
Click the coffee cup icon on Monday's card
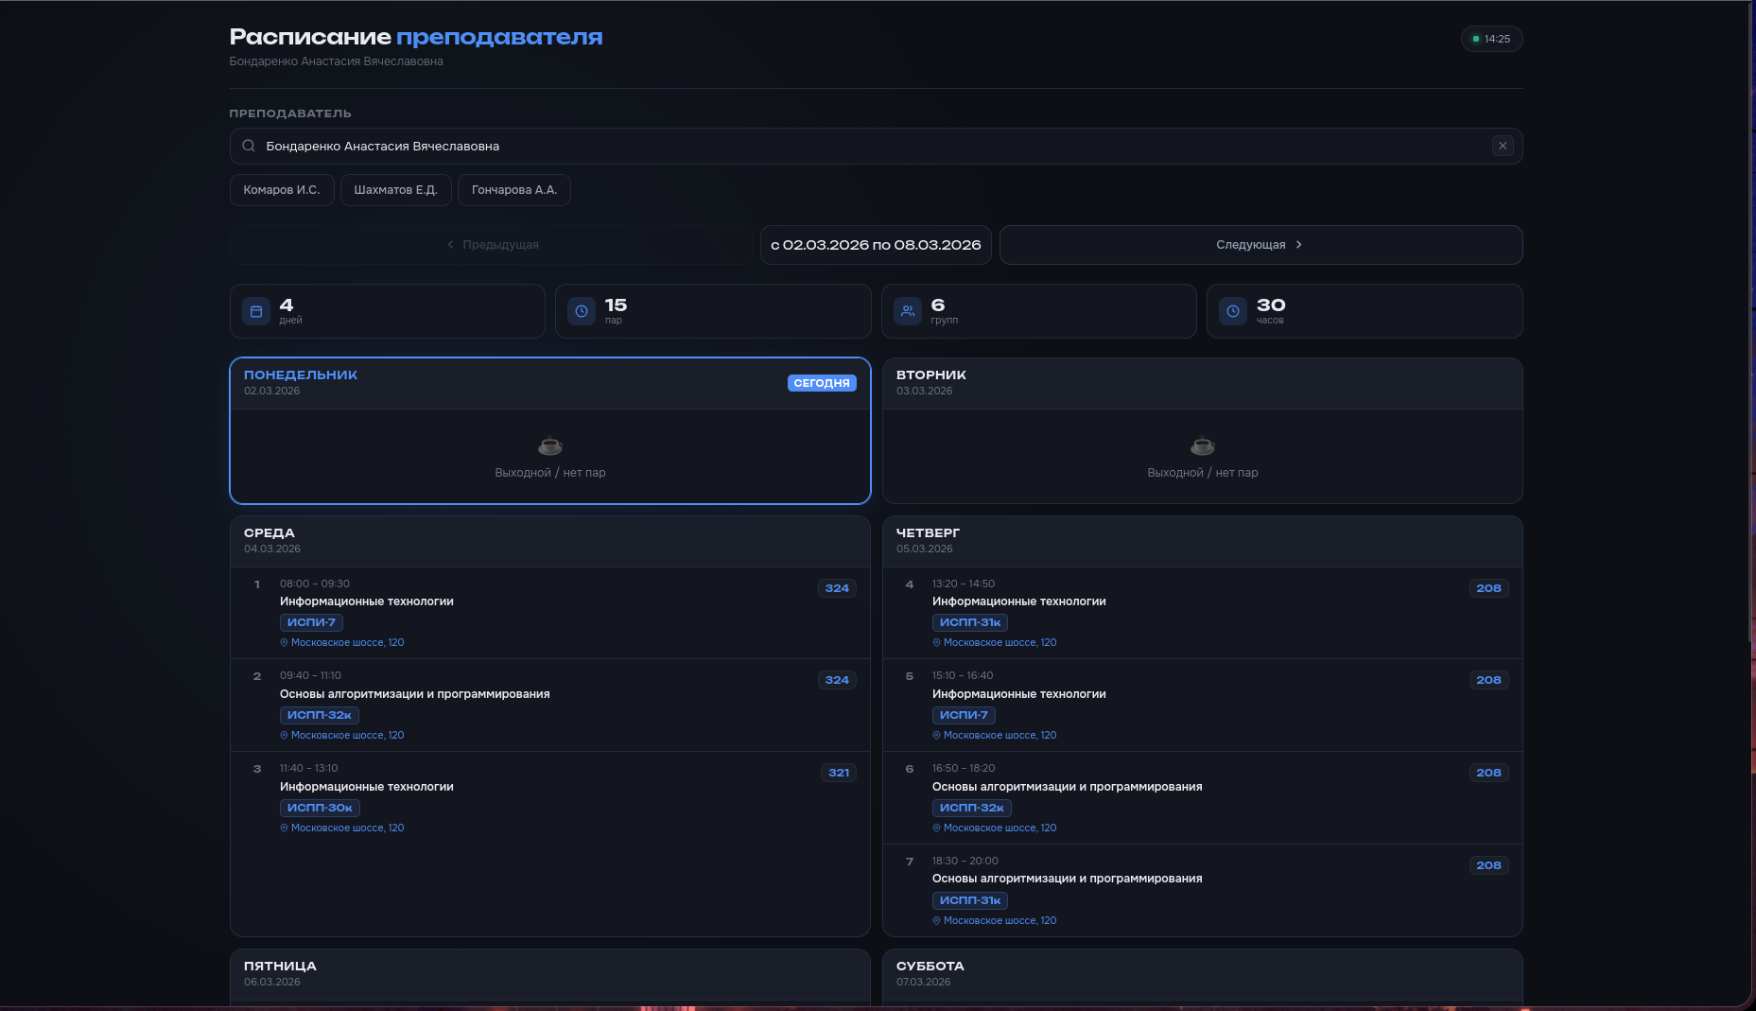pyautogui.click(x=549, y=445)
